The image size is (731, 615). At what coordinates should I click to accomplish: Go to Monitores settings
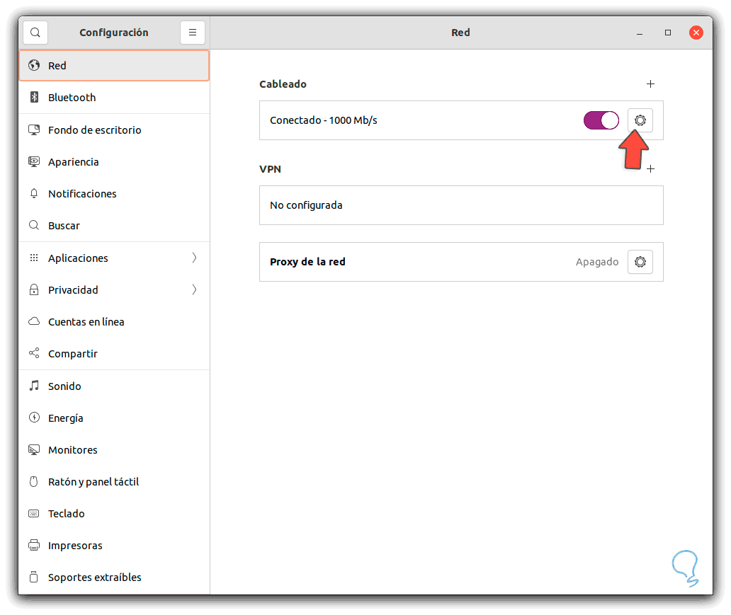(72, 450)
